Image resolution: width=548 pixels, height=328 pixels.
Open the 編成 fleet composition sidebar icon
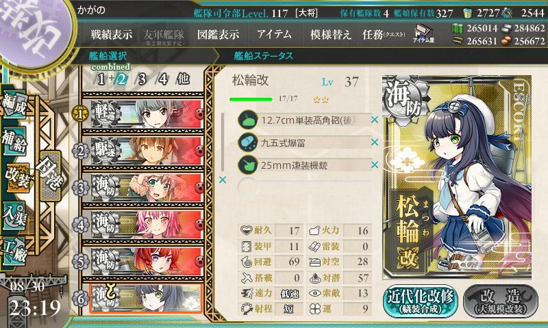[14, 106]
